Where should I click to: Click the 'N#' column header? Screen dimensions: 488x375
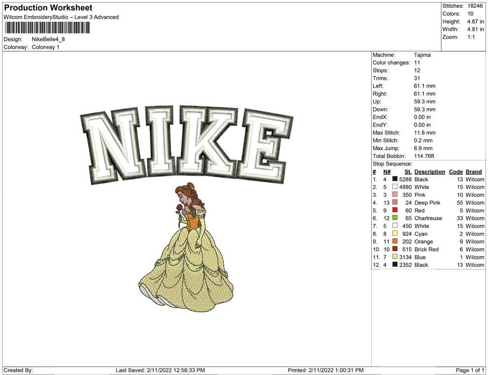(x=387, y=172)
